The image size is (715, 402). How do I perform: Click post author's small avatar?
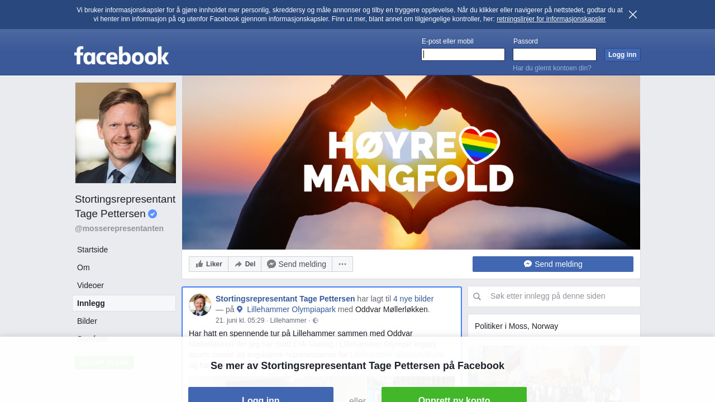click(200, 305)
